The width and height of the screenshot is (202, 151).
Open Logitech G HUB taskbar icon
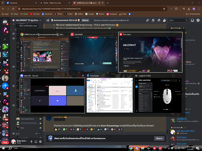tap(148, 148)
